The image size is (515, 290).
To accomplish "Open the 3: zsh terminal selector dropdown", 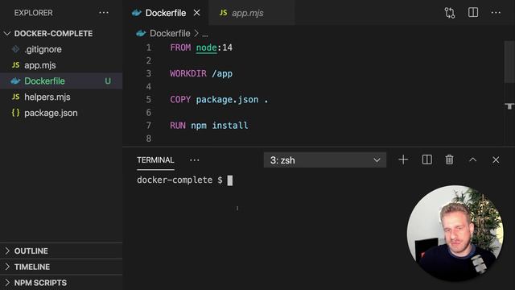I will coord(325,160).
